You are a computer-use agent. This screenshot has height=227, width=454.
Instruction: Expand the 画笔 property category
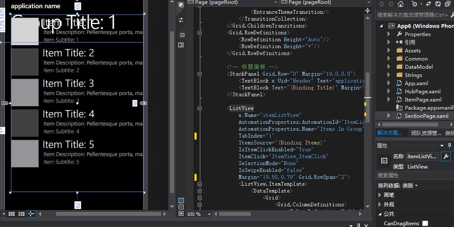(379, 195)
